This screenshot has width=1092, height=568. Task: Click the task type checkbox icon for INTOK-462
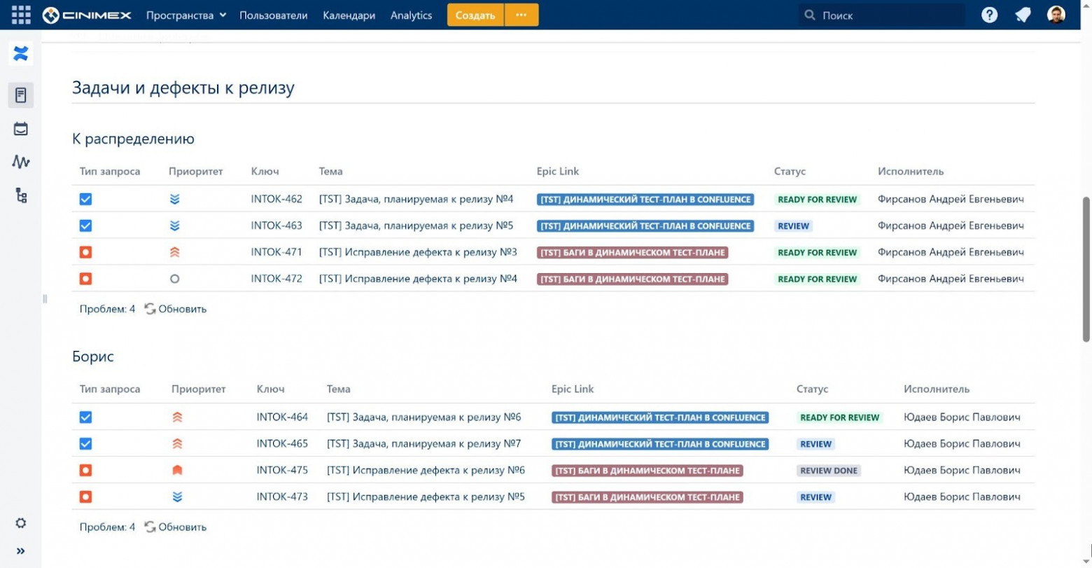coord(85,200)
